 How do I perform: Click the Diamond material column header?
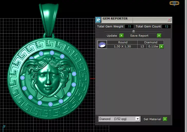[151, 42]
